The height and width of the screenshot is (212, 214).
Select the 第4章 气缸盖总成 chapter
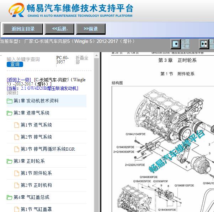point(31,197)
